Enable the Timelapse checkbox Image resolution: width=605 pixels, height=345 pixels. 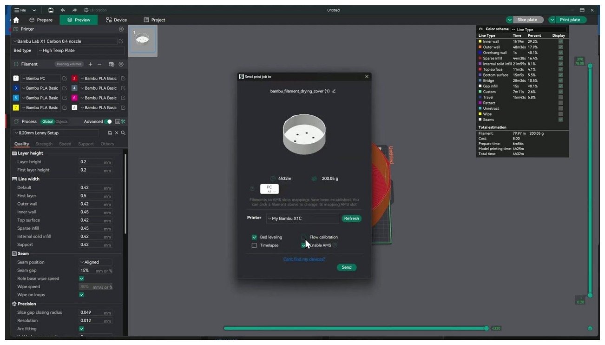point(254,245)
